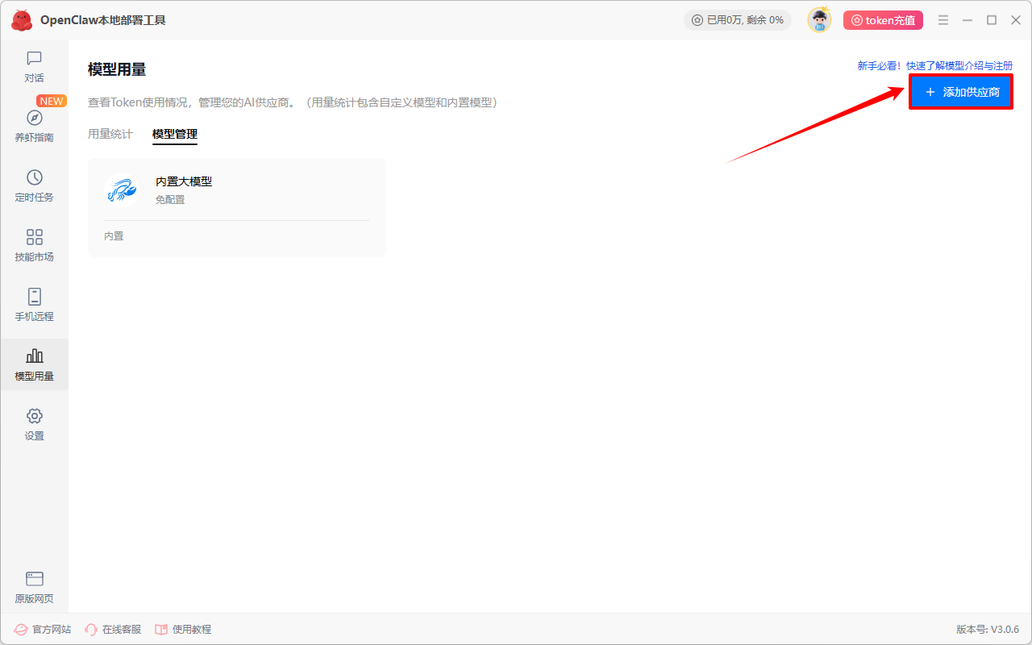Switch to the 用量统计 tab

tap(110, 134)
